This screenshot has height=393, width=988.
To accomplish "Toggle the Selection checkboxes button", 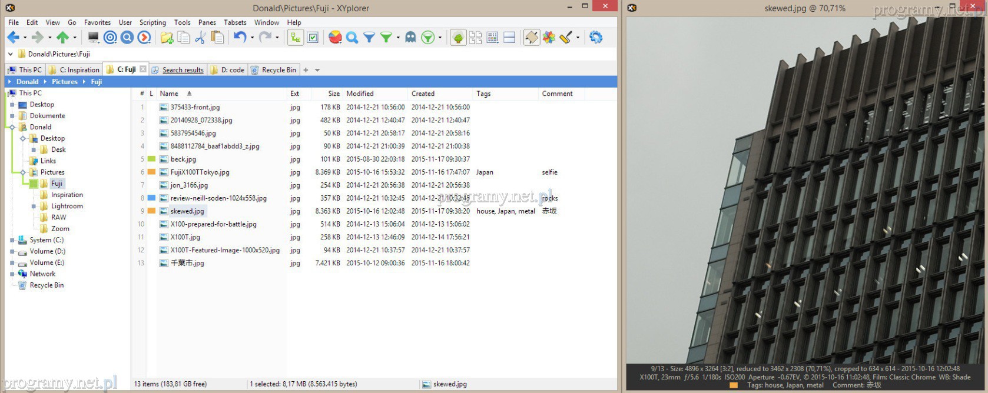I will [x=313, y=38].
